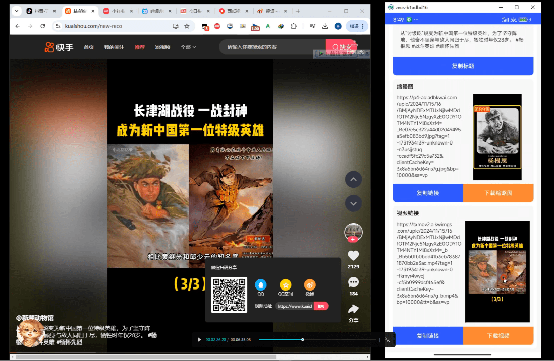Screen dimensions: 554x361
Task: Share video to 微博 Weibo
Action: coord(310,284)
